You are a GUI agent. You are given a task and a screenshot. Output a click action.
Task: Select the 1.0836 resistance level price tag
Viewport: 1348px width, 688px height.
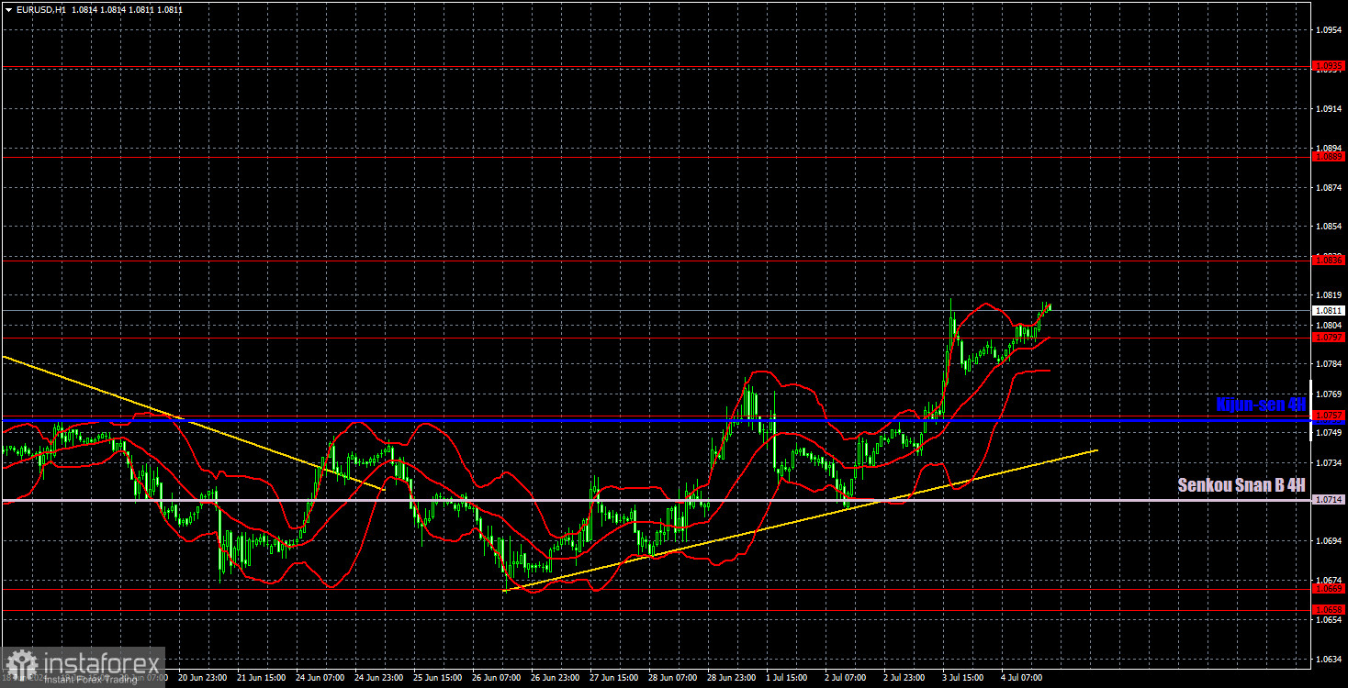pos(1330,260)
